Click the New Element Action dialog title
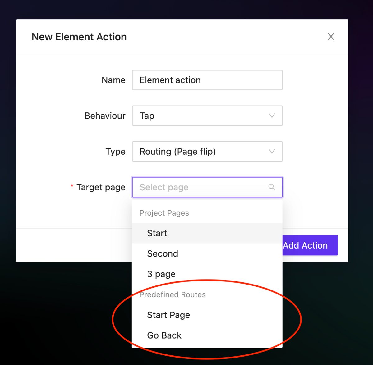This screenshot has width=373, height=365. coord(79,37)
